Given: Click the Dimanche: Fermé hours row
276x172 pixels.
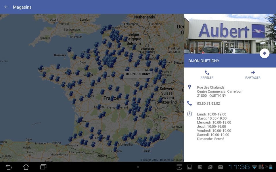Looking at the screenshot, I should [210, 139].
